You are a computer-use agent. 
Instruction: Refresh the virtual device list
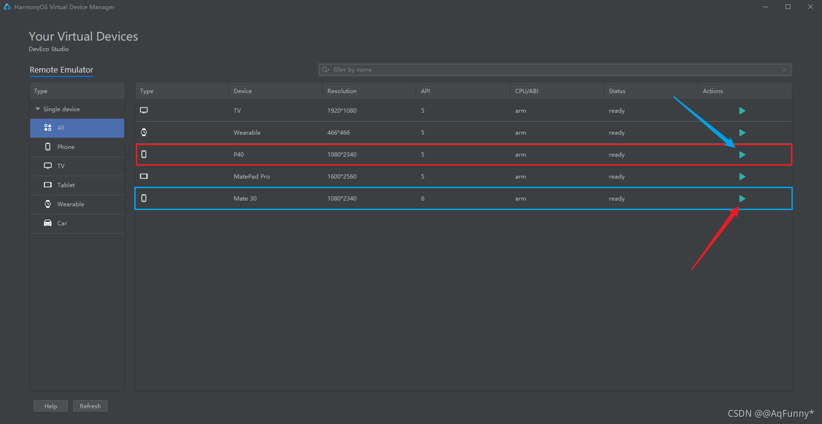coord(90,406)
